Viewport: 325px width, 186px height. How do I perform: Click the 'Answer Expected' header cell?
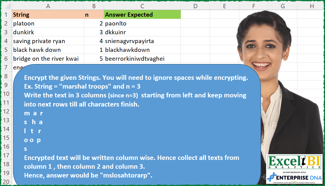(x=142, y=15)
